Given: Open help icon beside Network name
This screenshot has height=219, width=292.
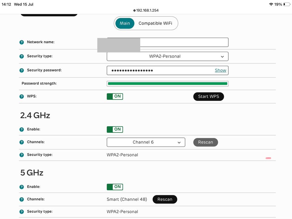Looking at the screenshot, I should (x=22, y=42).
